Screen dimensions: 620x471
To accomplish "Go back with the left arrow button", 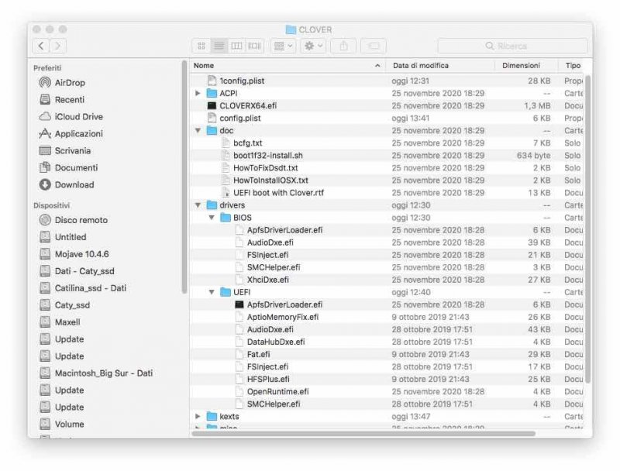I will [x=41, y=46].
